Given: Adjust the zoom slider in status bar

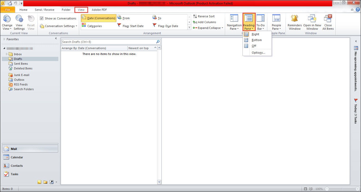Looking at the screenshot, I should [343, 189].
